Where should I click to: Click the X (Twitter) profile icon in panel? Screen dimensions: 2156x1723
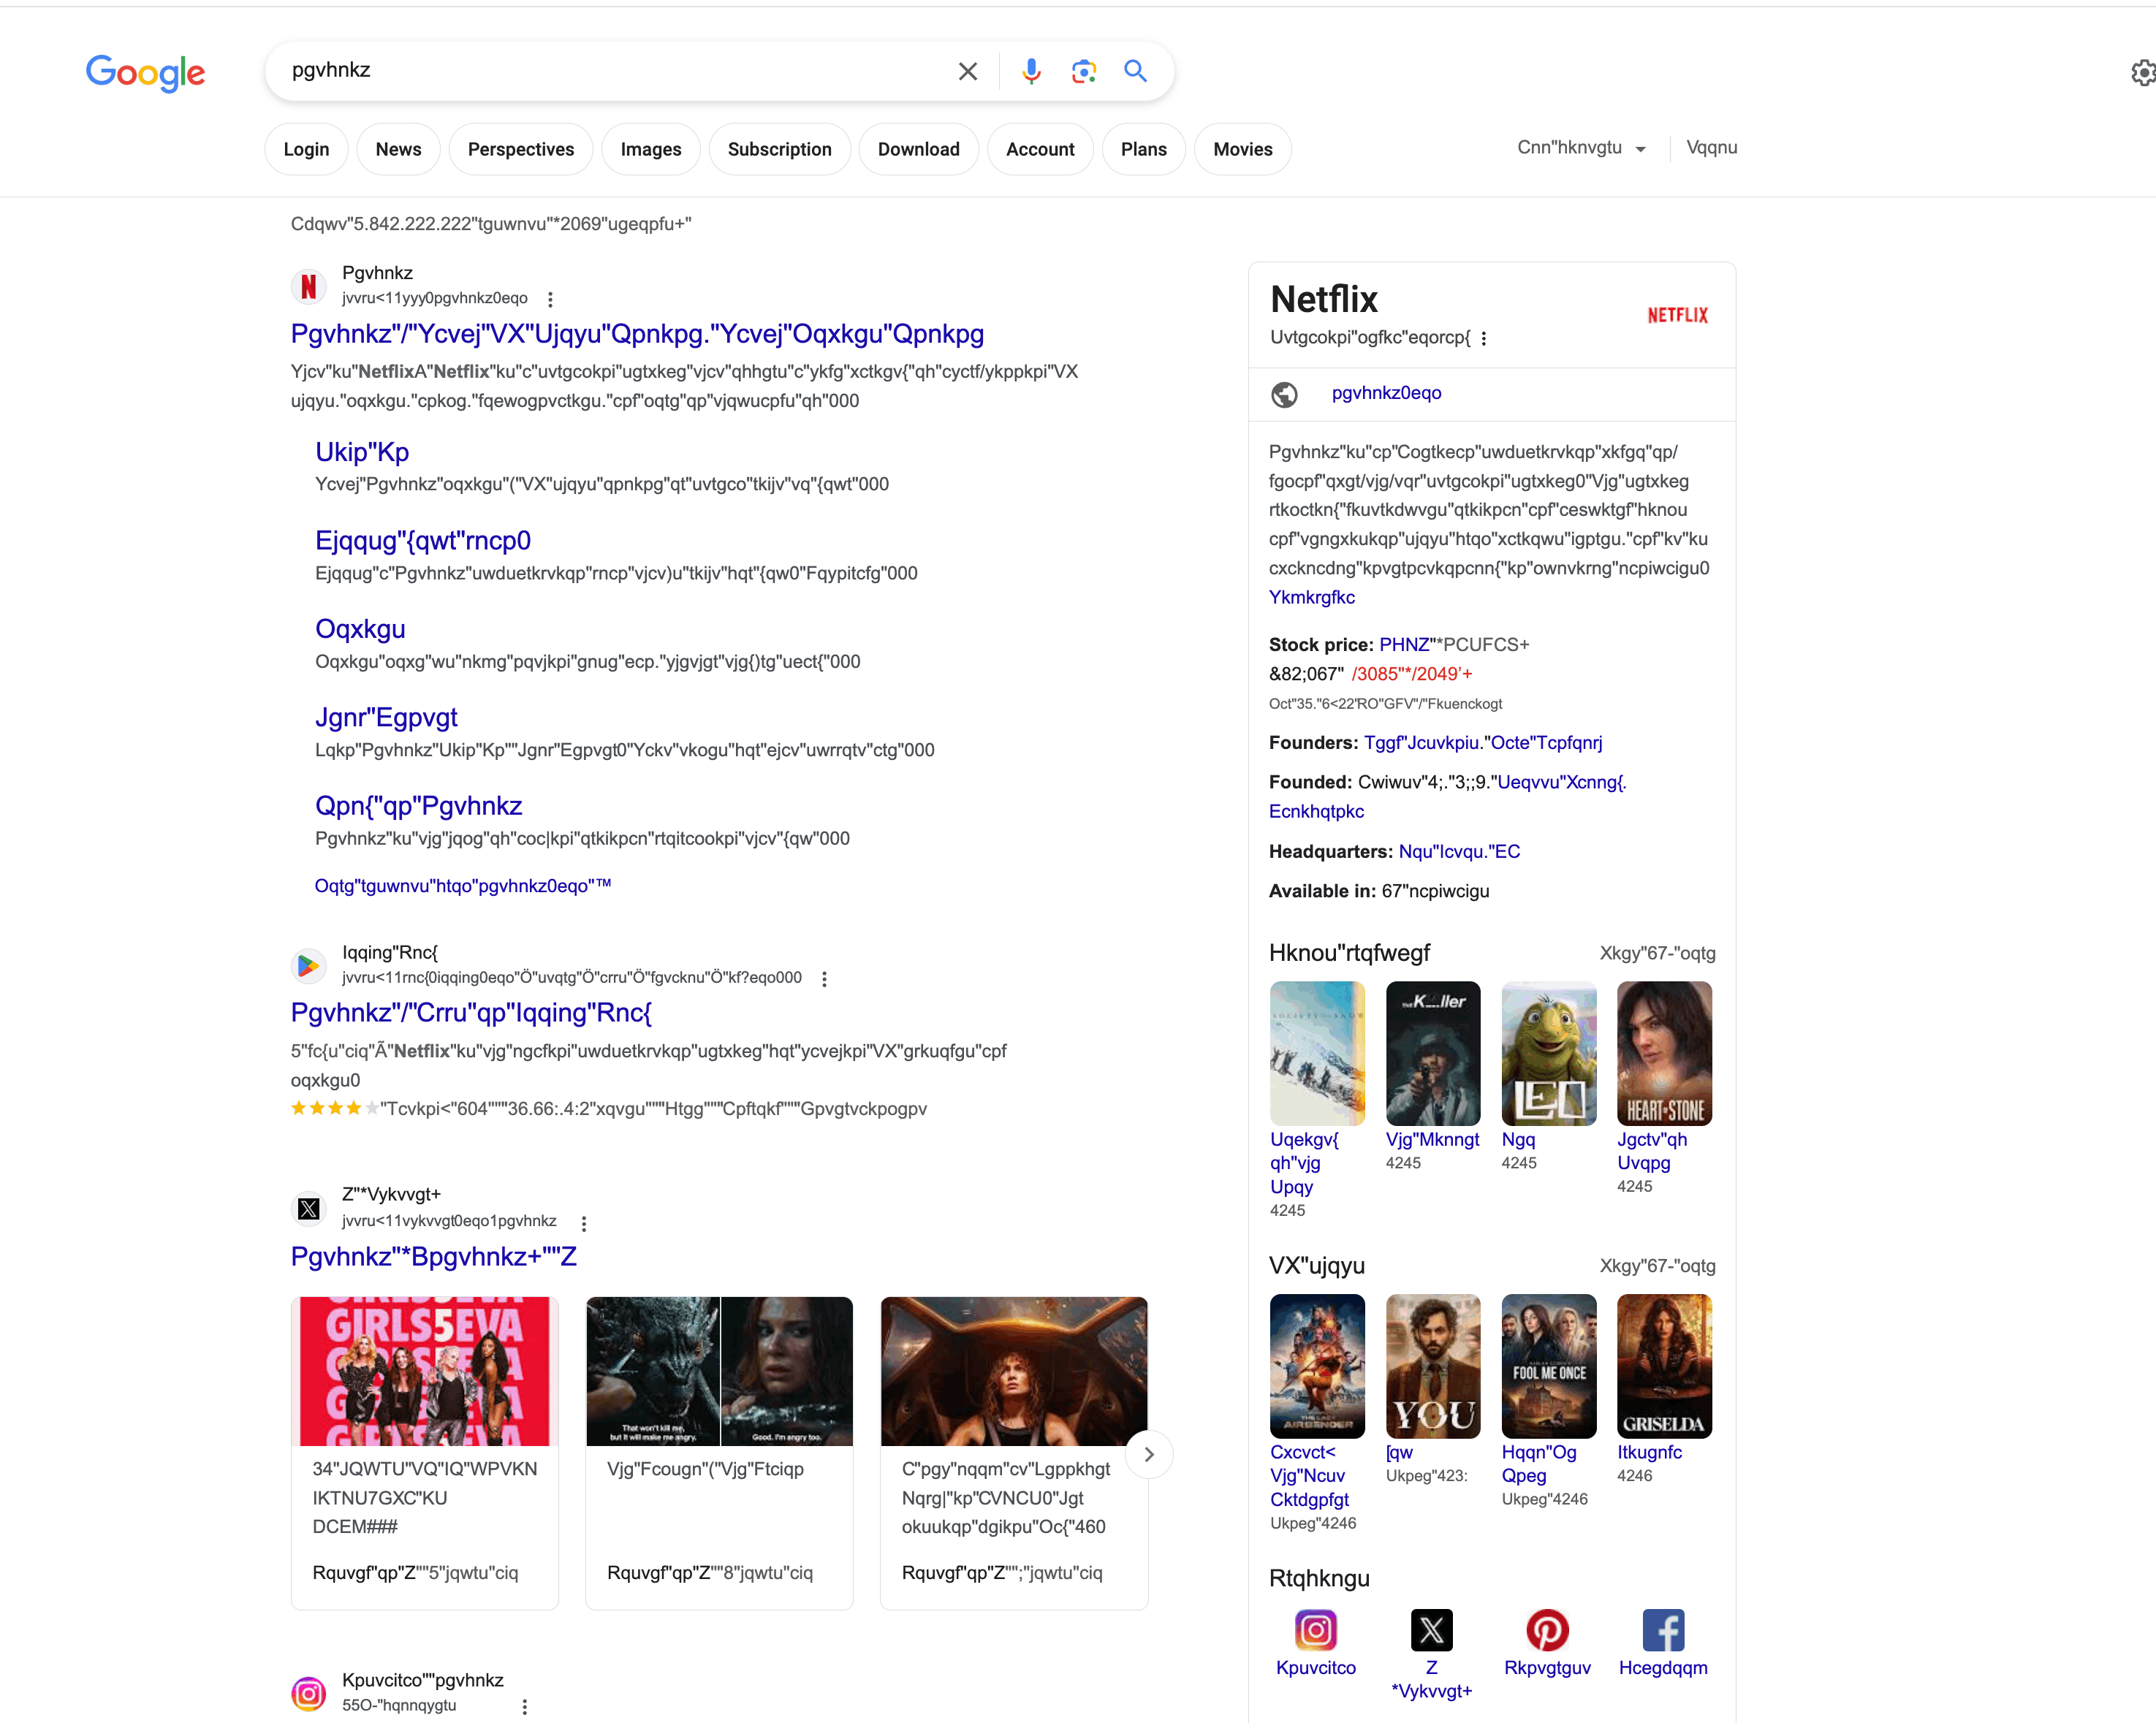tap(1431, 1630)
